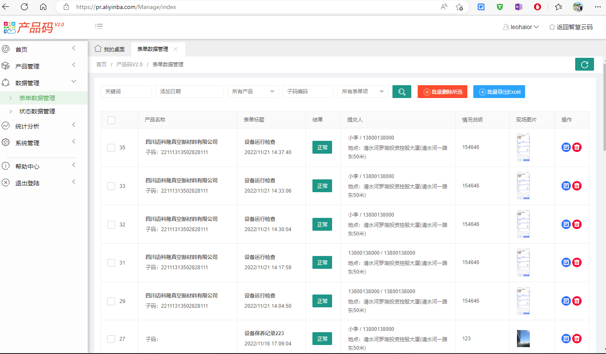606x354 pixels.
Task: Click the 批量导出Excel button
Action: point(499,92)
